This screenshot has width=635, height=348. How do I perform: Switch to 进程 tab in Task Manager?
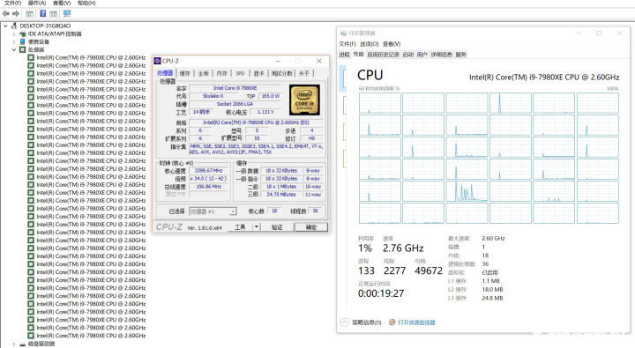(x=344, y=55)
